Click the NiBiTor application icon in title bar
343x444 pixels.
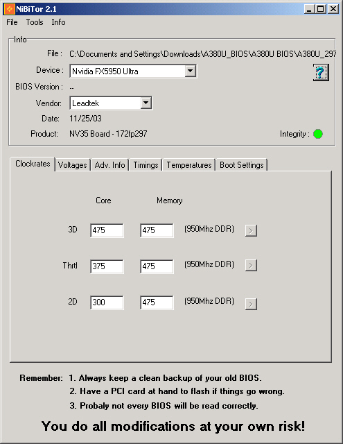click(x=9, y=9)
